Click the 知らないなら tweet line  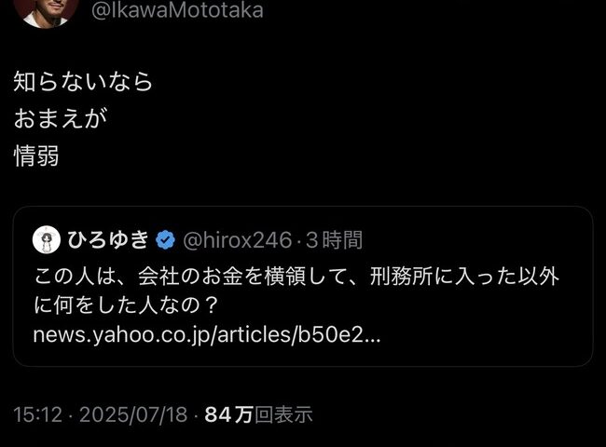(84, 81)
